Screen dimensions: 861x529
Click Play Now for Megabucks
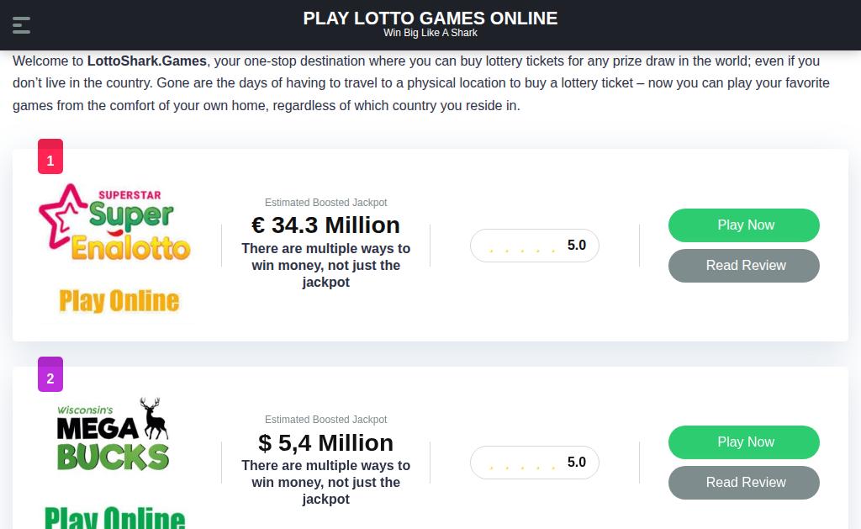point(743,442)
